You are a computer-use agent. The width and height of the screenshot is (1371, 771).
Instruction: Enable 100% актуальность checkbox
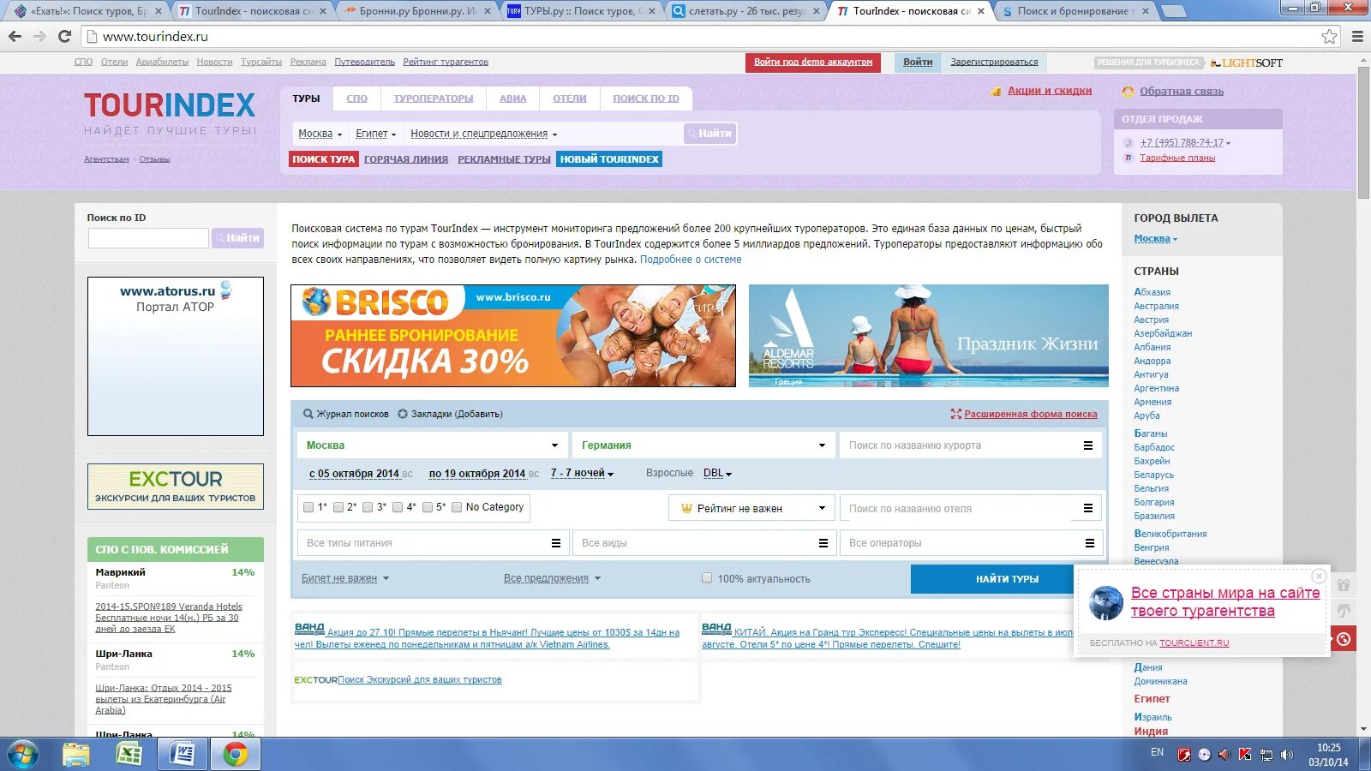point(707,578)
